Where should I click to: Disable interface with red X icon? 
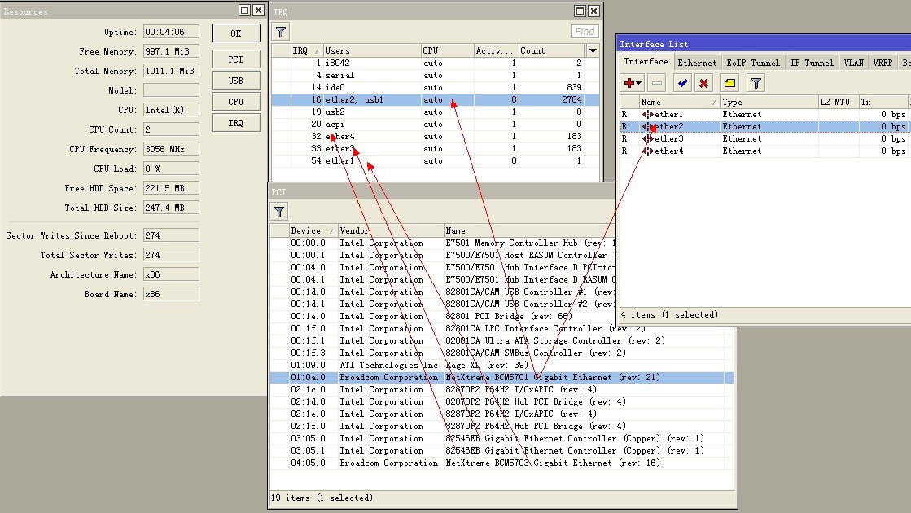703,83
